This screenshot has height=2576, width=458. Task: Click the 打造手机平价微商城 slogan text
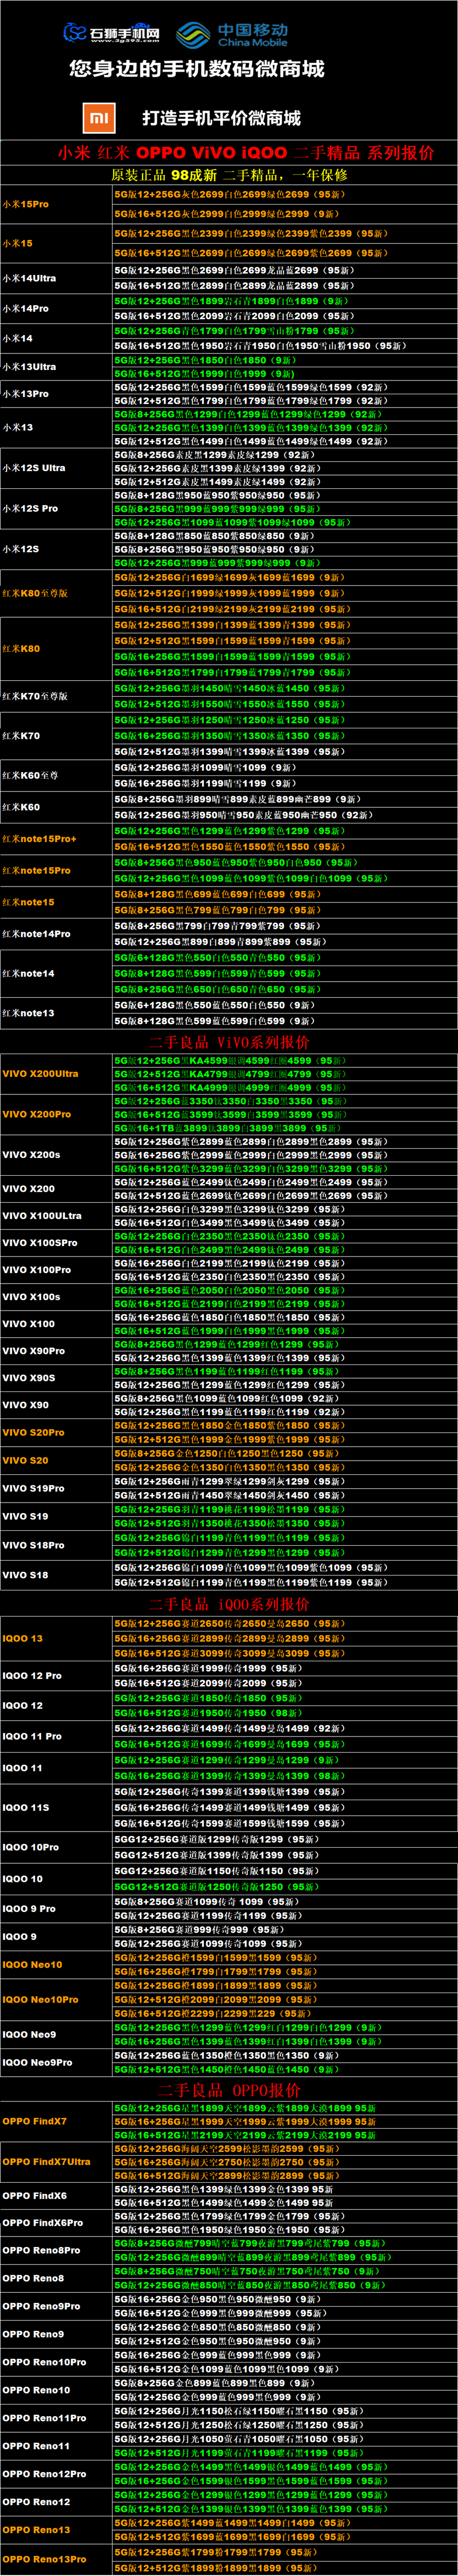coord(221,118)
